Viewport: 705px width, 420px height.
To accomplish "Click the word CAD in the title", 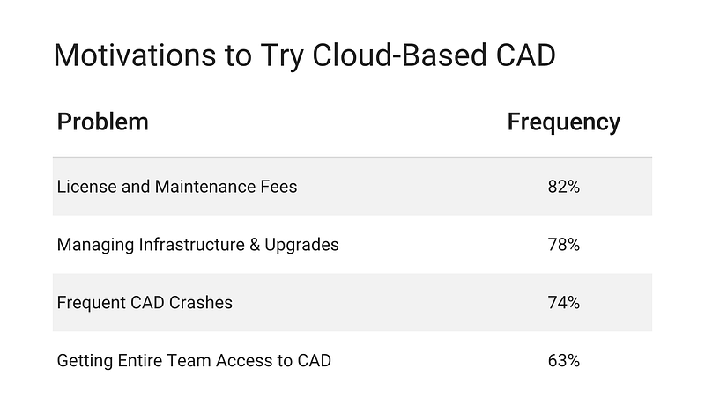I will (526, 55).
